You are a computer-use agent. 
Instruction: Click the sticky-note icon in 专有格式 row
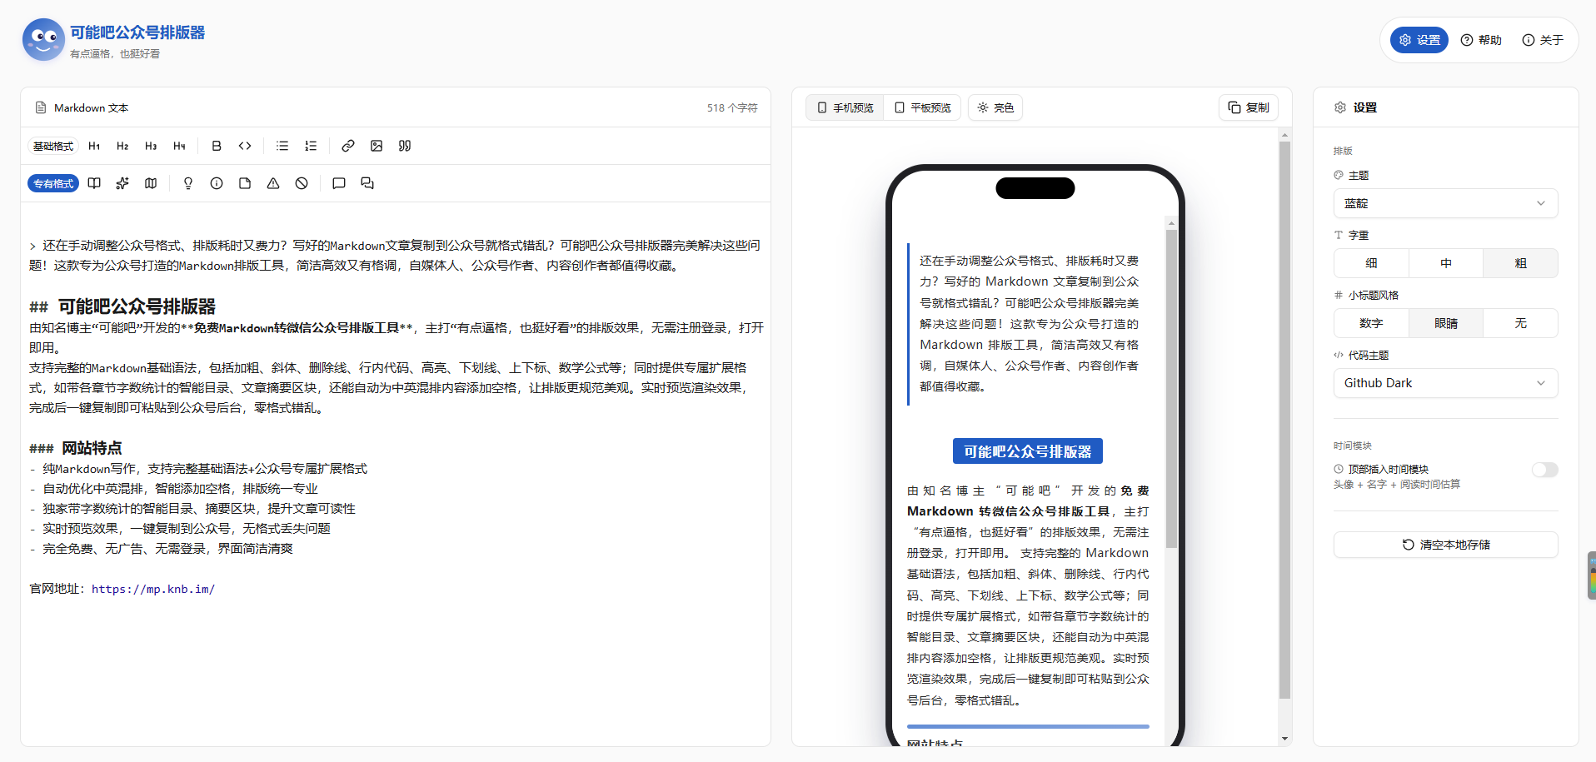pos(245,183)
